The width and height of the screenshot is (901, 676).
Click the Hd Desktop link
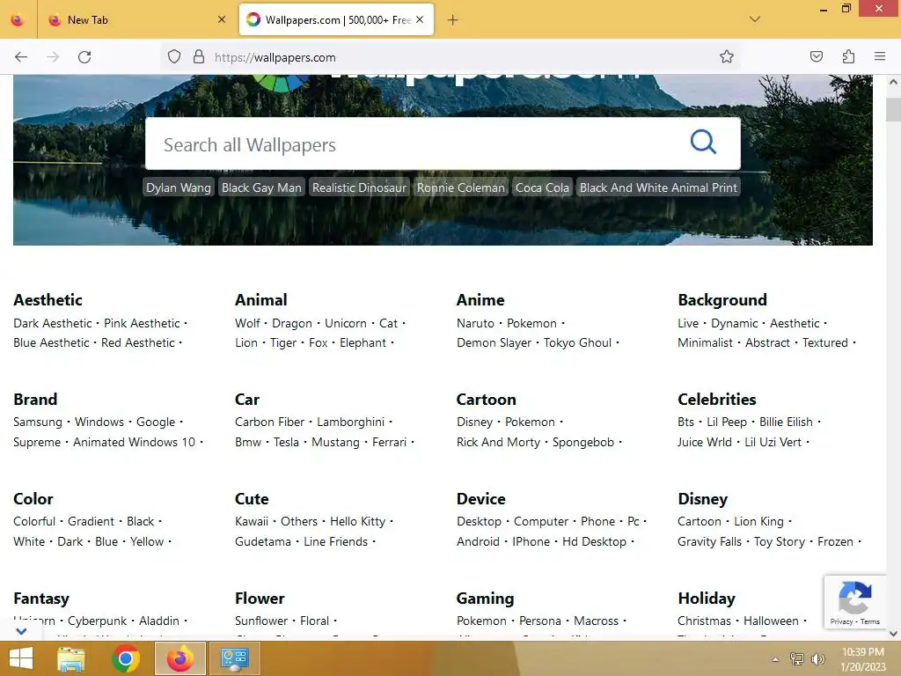(594, 541)
